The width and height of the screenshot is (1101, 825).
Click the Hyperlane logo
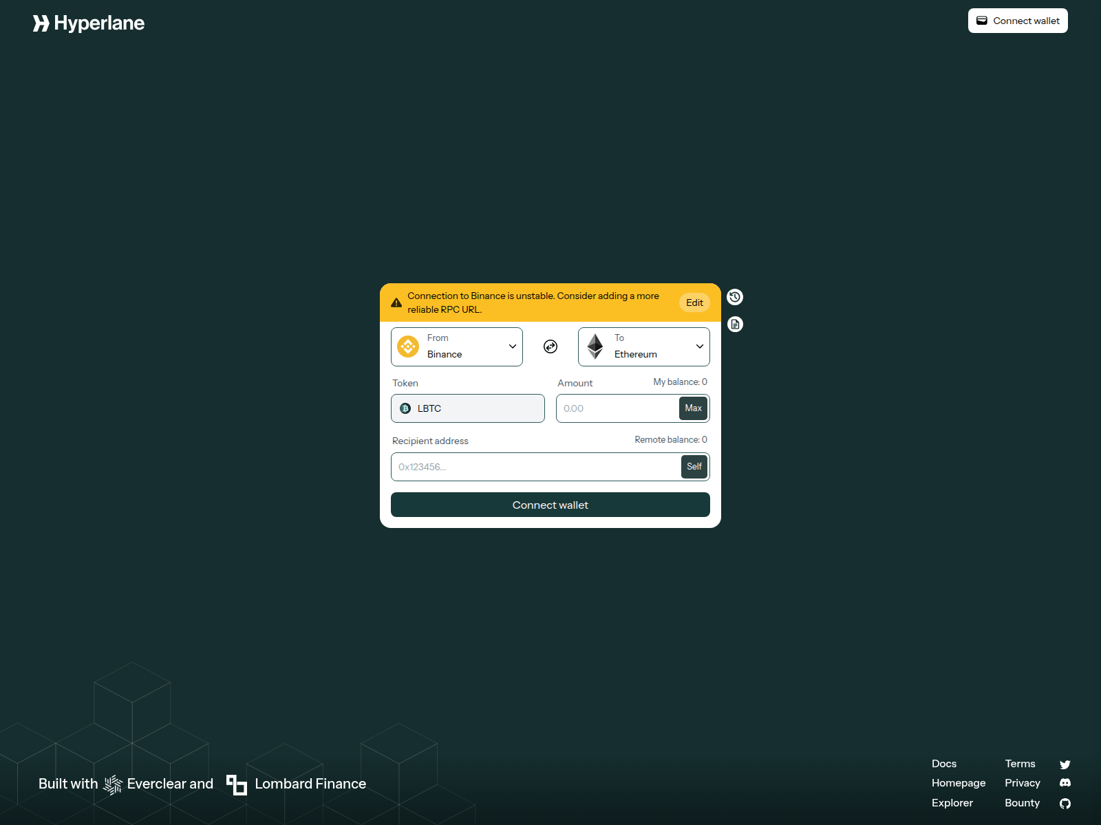pyautogui.click(x=89, y=23)
